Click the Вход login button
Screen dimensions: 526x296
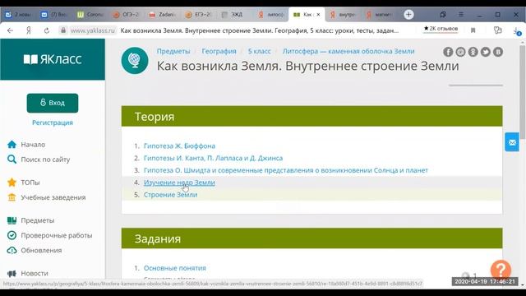click(x=53, y=103)
